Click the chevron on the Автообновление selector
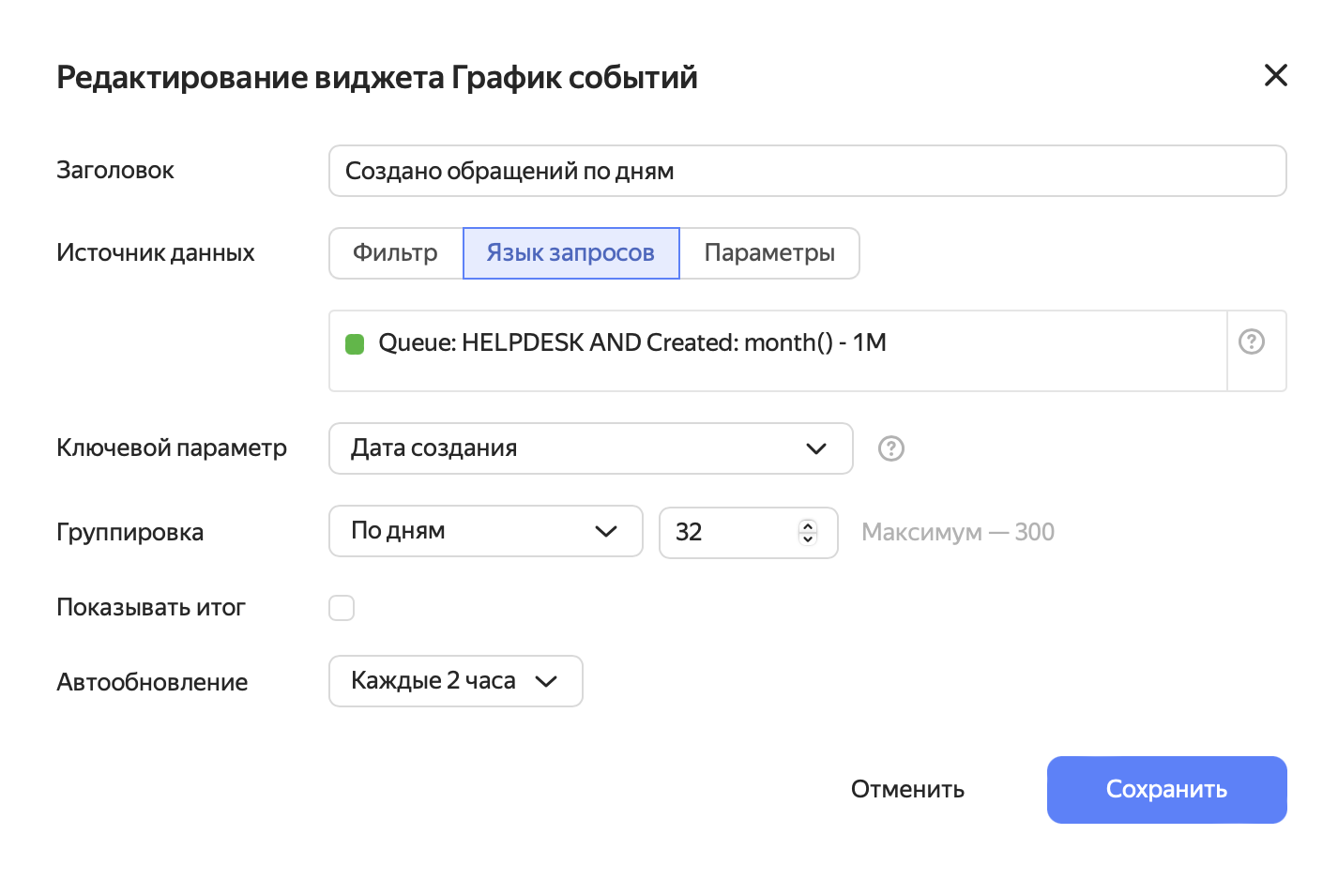Image resolution: width=1338 pixels, height=880 pixels. [547, 682]
